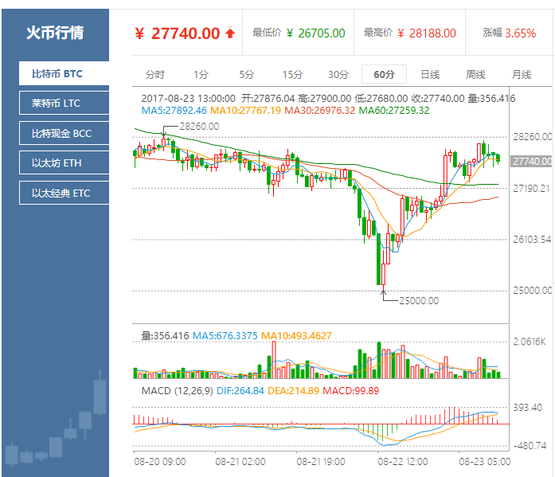This screenshot has height=477, width=555.
Task: Click the 火币行情 title logo
Action: (55, 33)
